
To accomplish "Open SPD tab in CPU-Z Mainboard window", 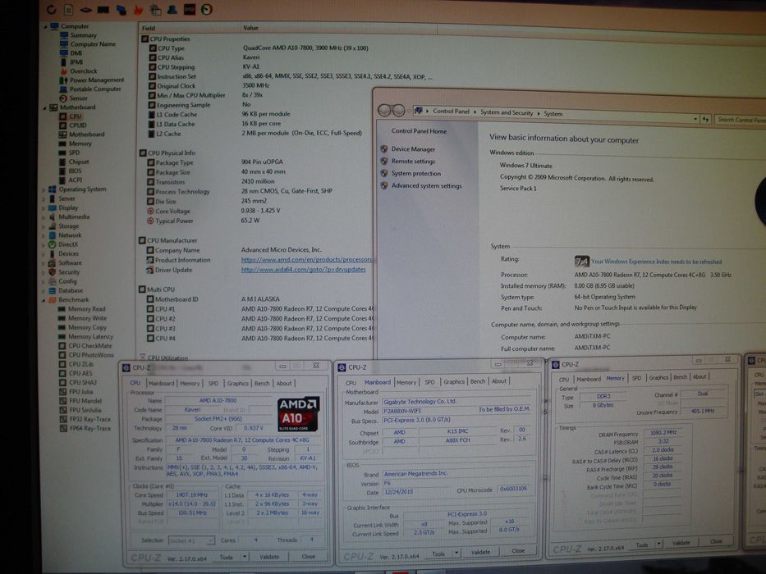I will [429, 382].
